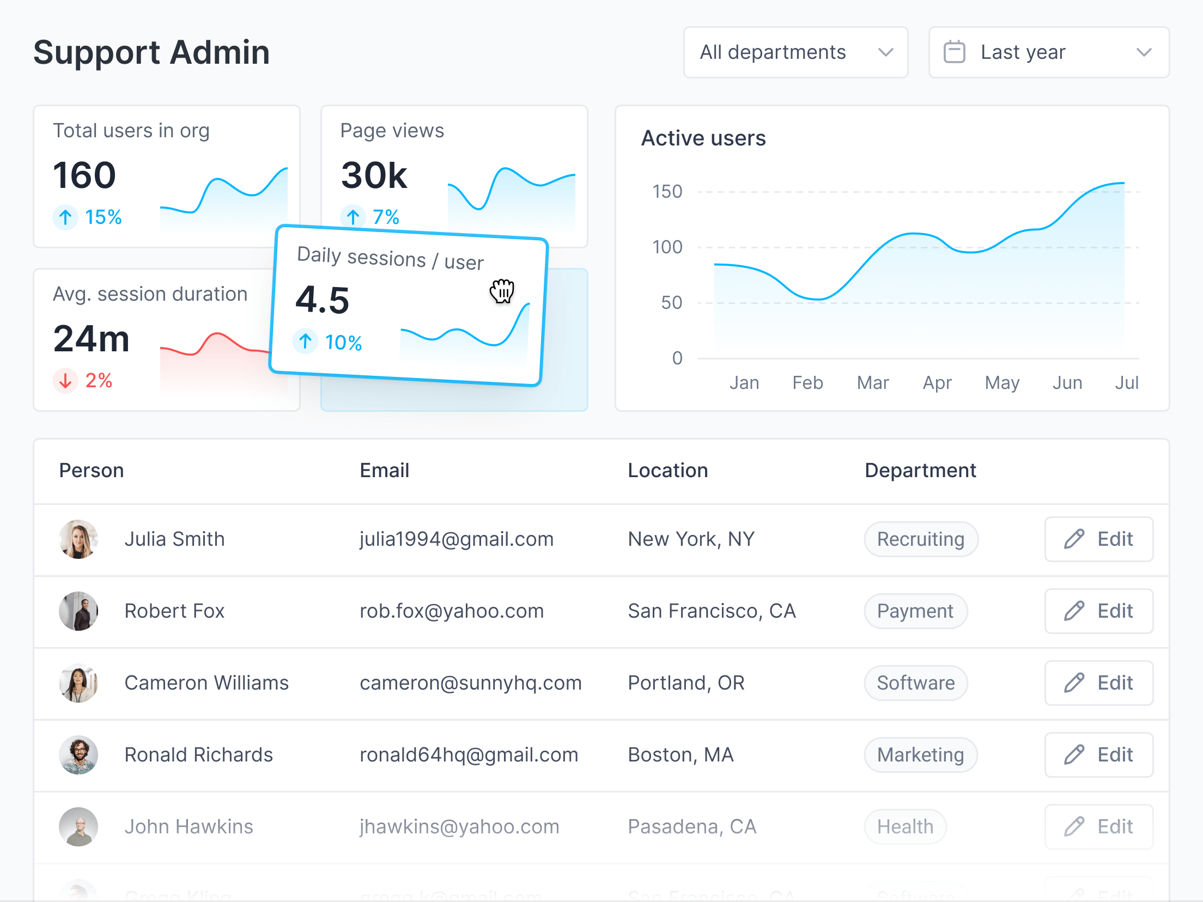Click pencil icon in Robert Fox's row
This screenshot has height=902, width=1203.
tap(1074, 611)
